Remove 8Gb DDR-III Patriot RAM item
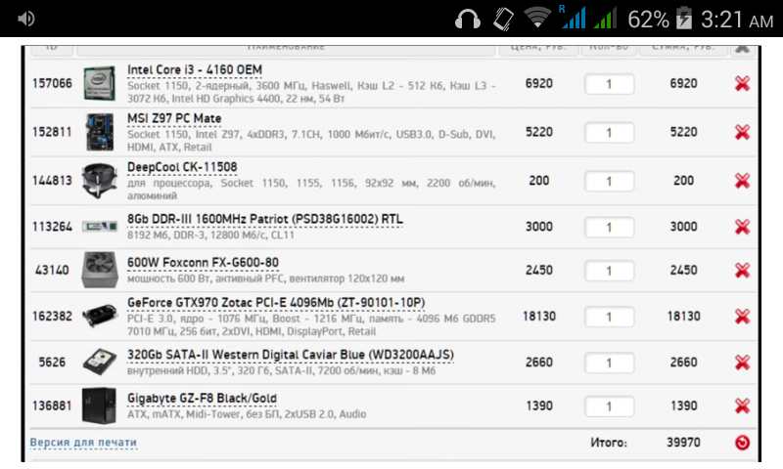The image size is (783, 469). pyautogui.click(x=742, y=227)
